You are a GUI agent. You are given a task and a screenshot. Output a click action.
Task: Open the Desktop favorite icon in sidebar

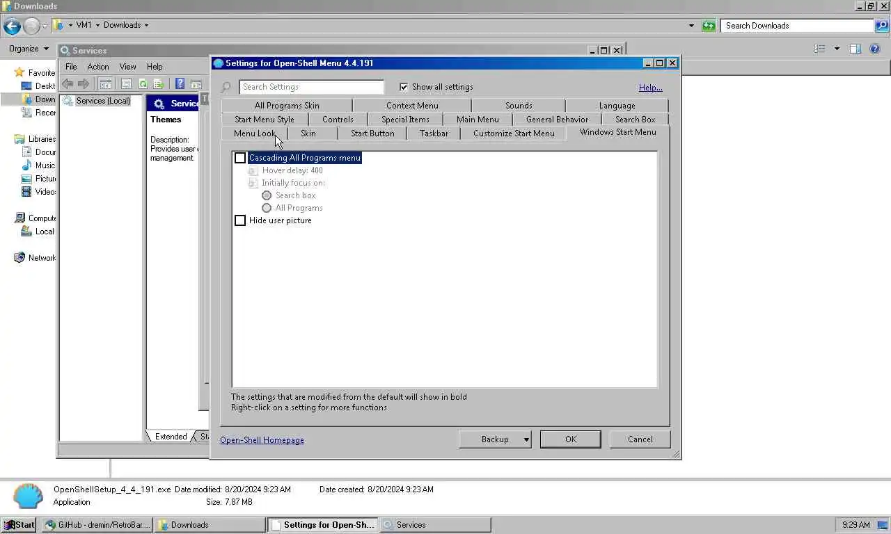click(x=26, y=86)
